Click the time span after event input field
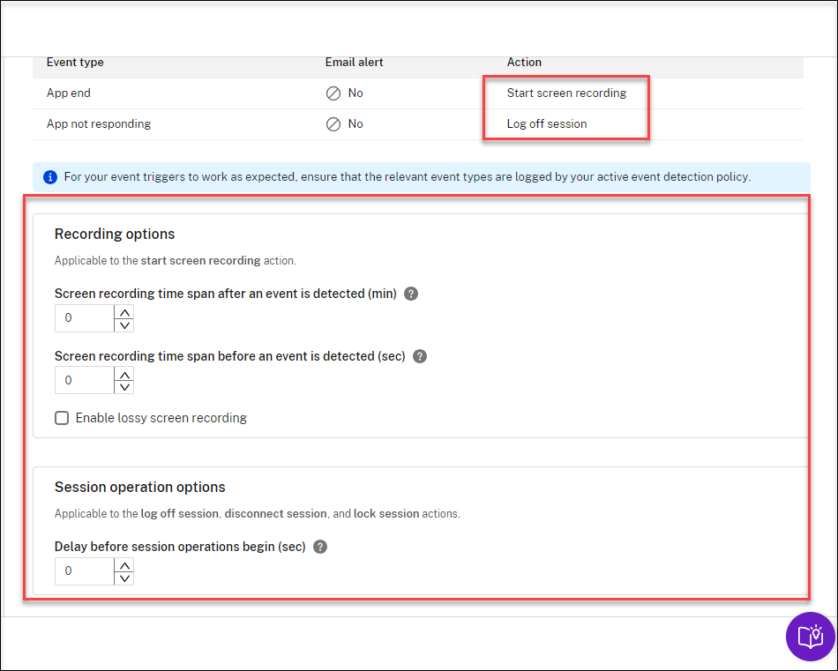838x671 pixels. point(85,318)
